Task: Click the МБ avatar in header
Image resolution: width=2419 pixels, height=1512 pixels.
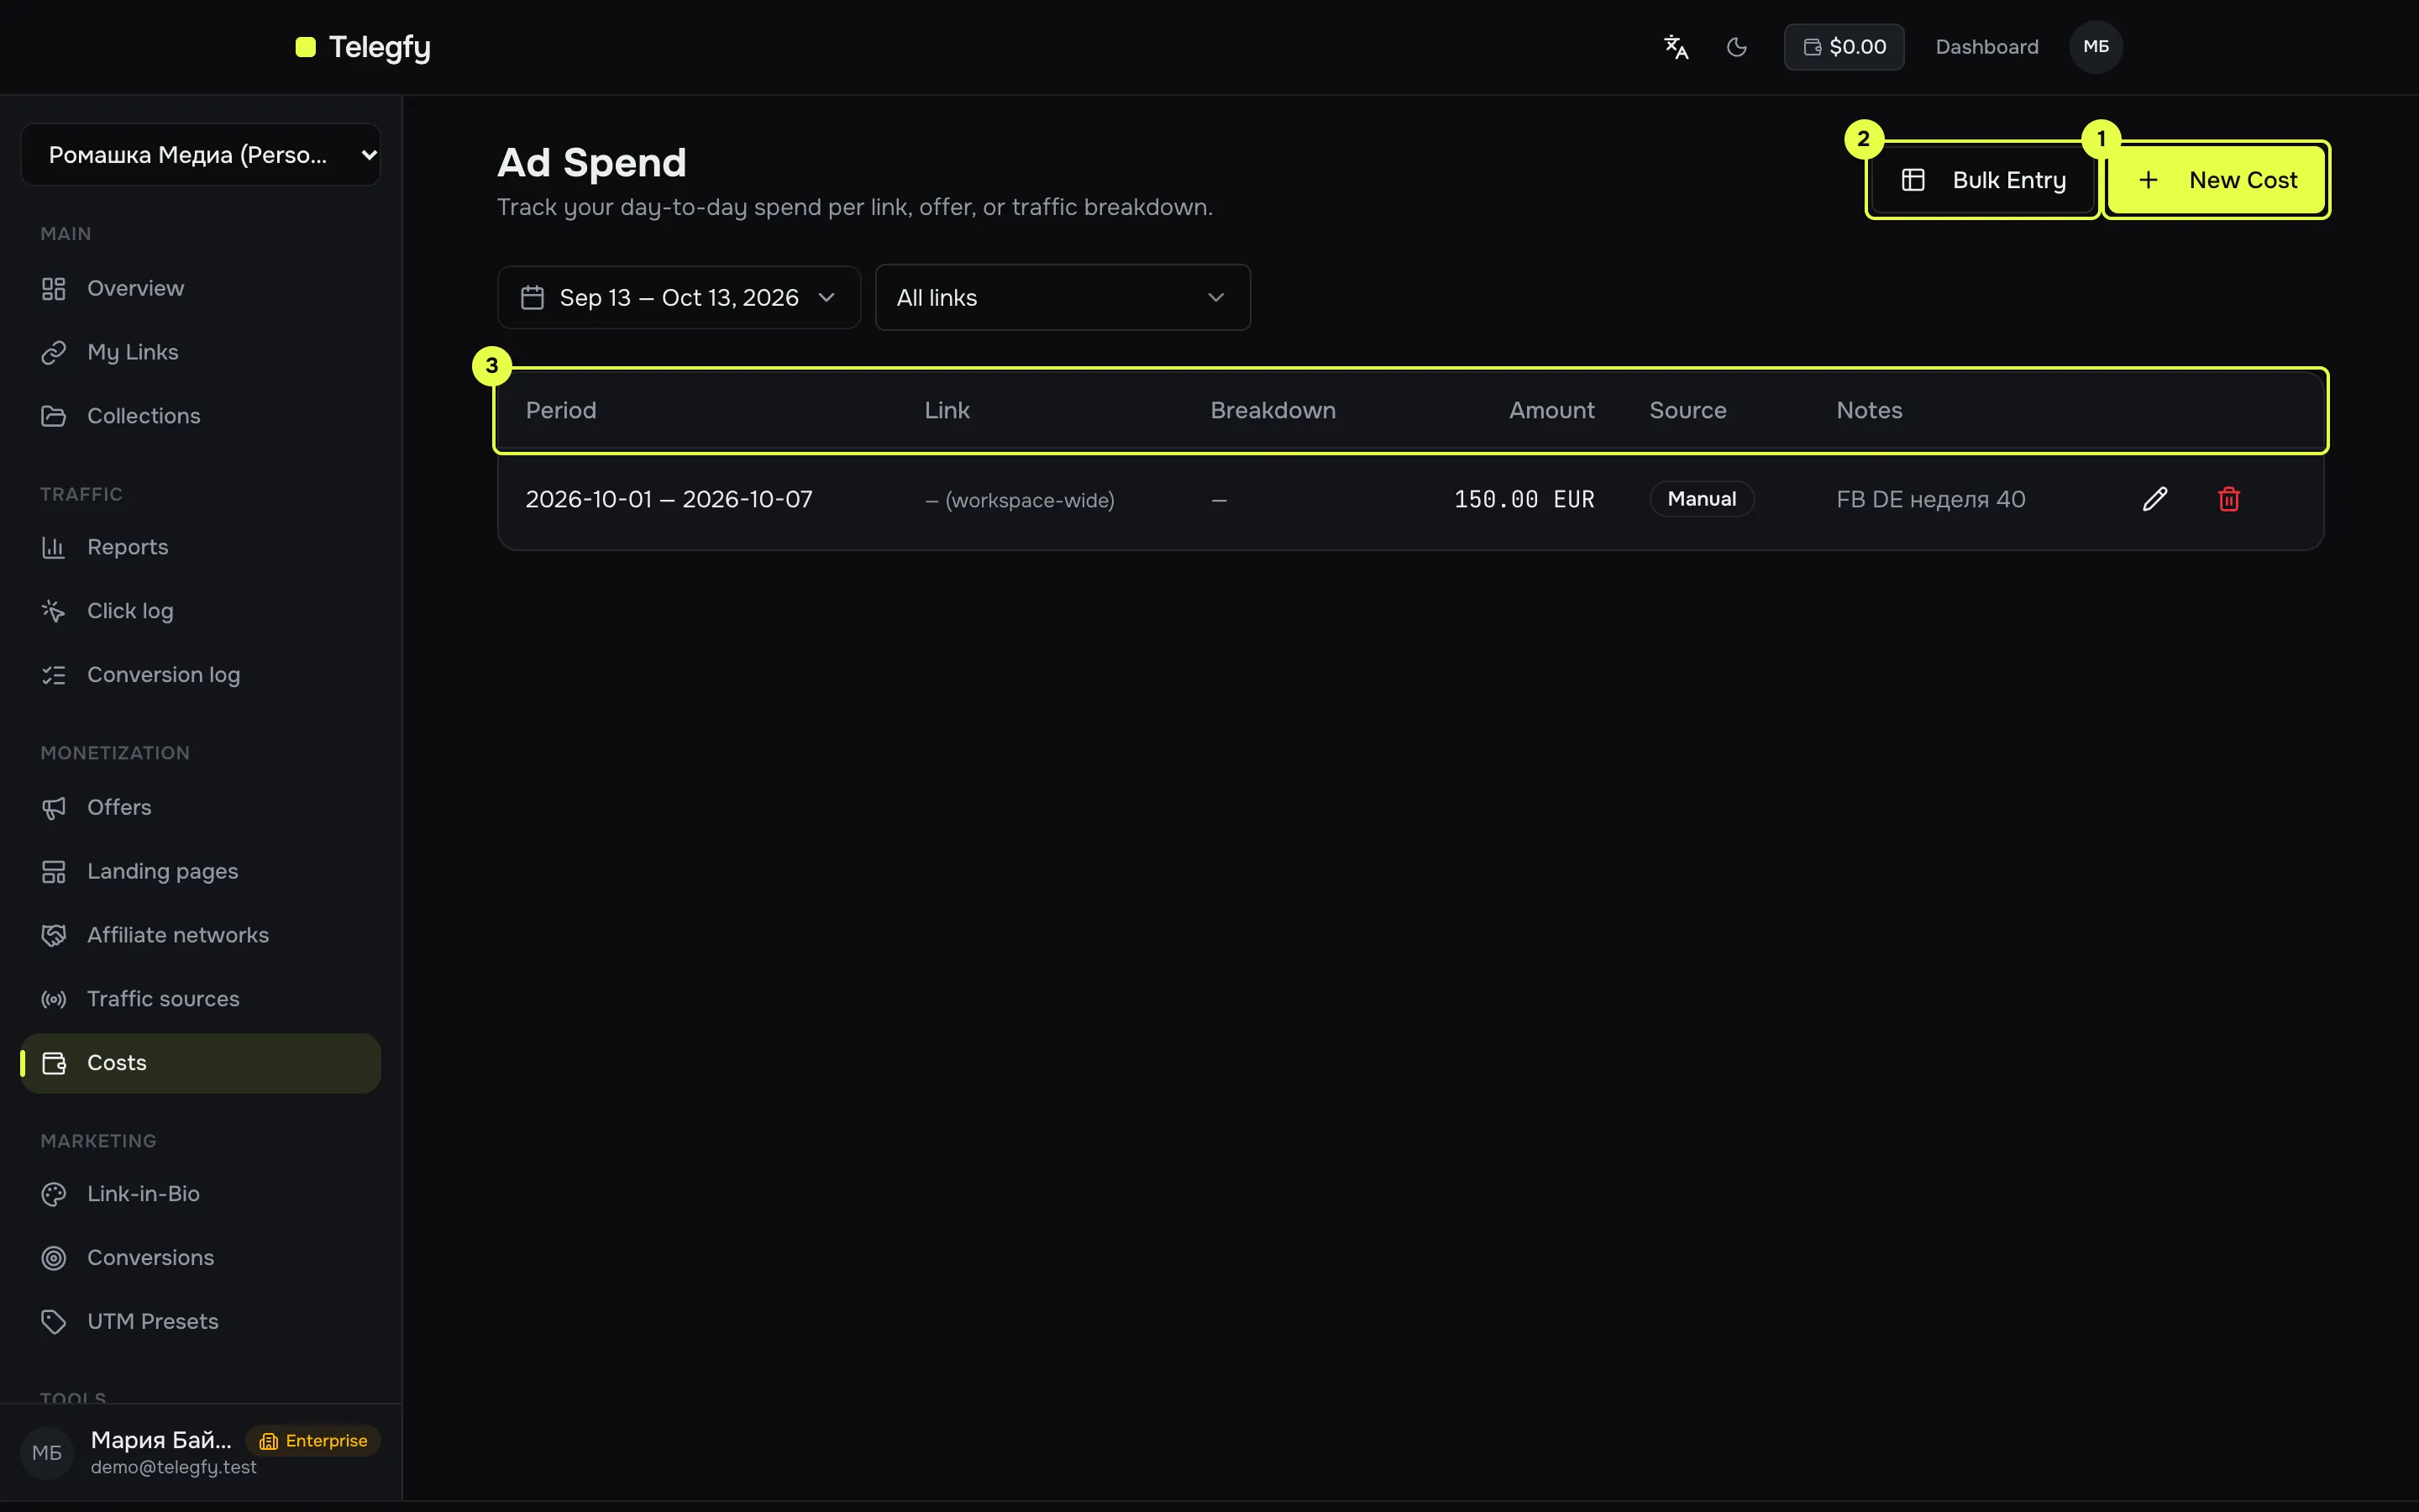Action: click(x=2096, y=47)
